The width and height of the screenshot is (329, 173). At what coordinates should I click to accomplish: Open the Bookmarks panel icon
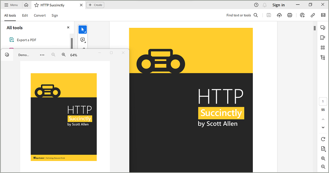(x=323, y=38)
